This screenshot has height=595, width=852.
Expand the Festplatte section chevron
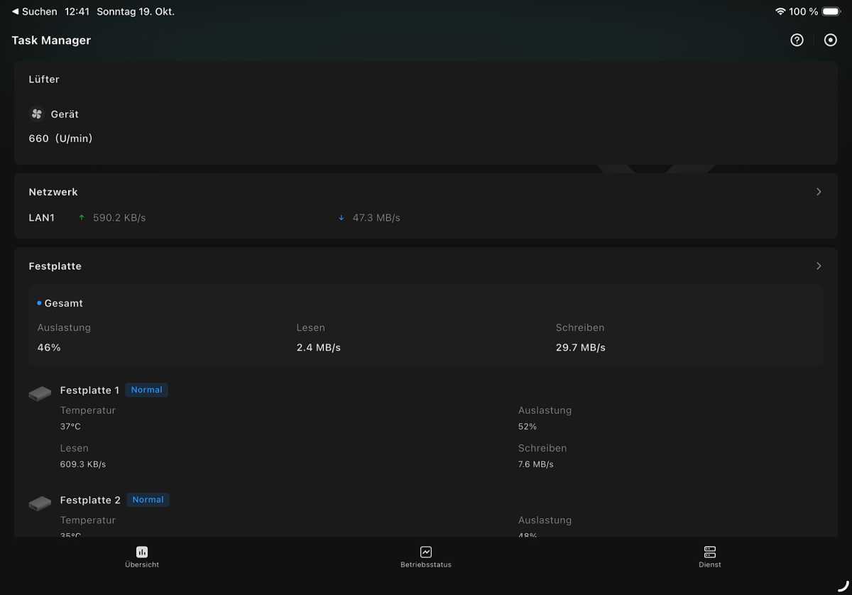819,266
